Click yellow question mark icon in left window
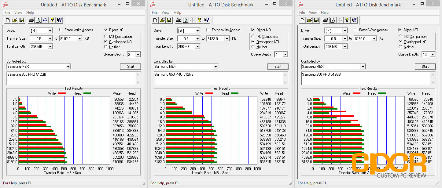 52,20
